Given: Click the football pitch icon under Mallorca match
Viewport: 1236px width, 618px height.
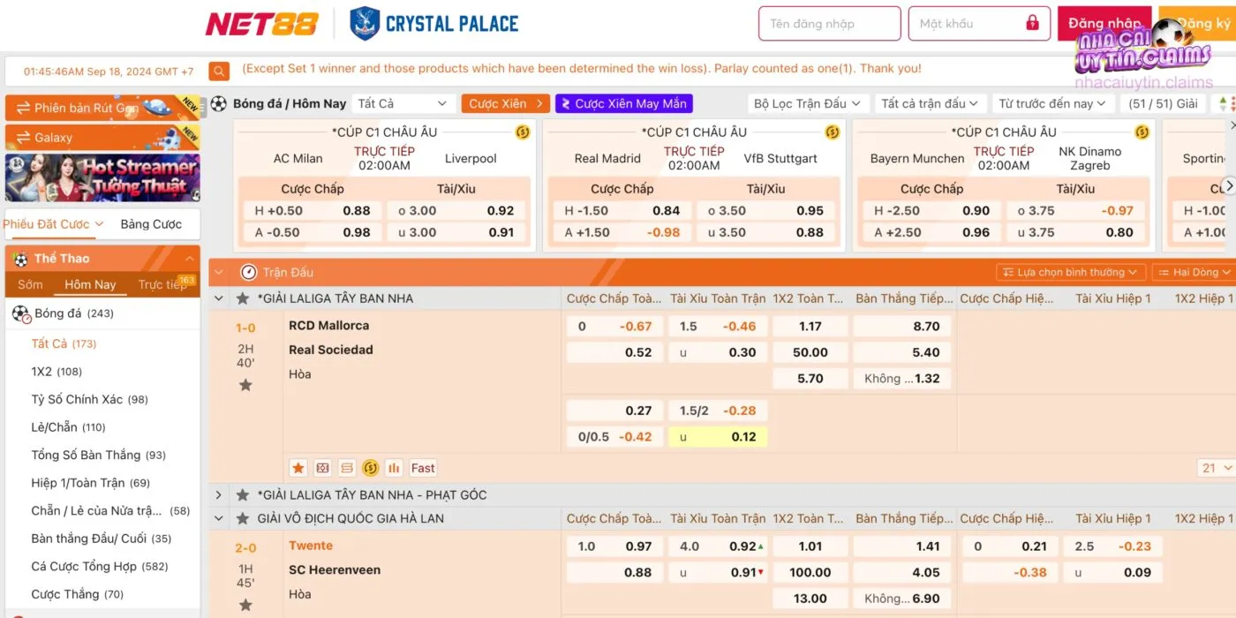Looking at the screenshot, I should pyautogui.click(x=322, y=468).
